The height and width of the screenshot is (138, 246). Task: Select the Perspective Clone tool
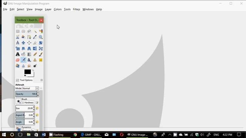[18, 66]
